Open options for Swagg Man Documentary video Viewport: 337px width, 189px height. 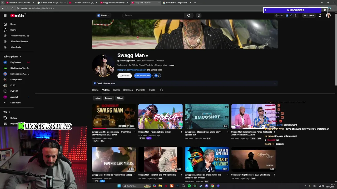pos(135,132)
